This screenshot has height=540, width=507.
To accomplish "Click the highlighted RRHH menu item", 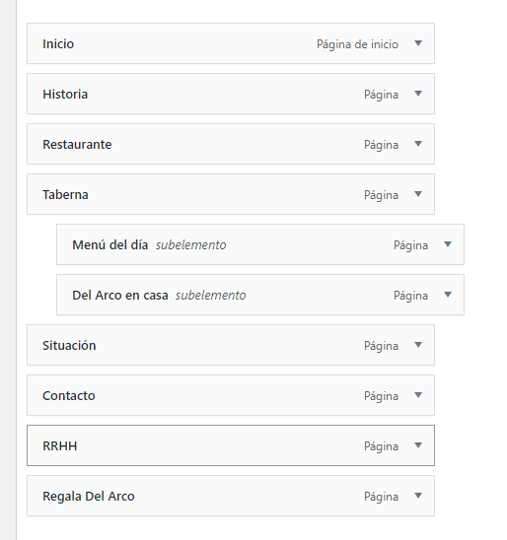I will (x=231, y=445).
